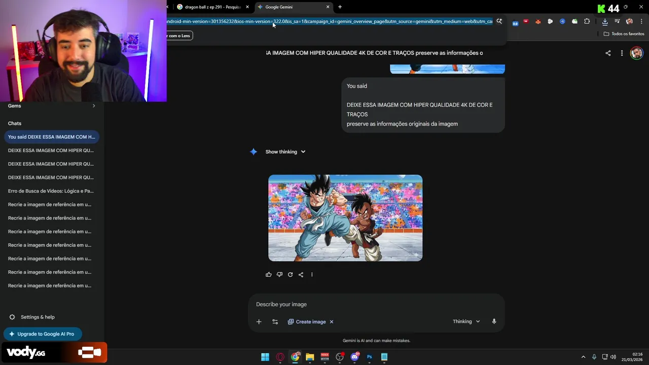The image size is (649, 365).
Task: Share the conversation from the top header
Action: click(x=608, y=53)
